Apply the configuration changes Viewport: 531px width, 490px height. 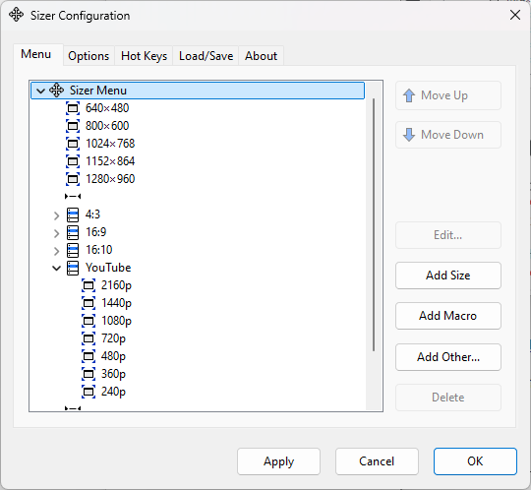(278, 461)
